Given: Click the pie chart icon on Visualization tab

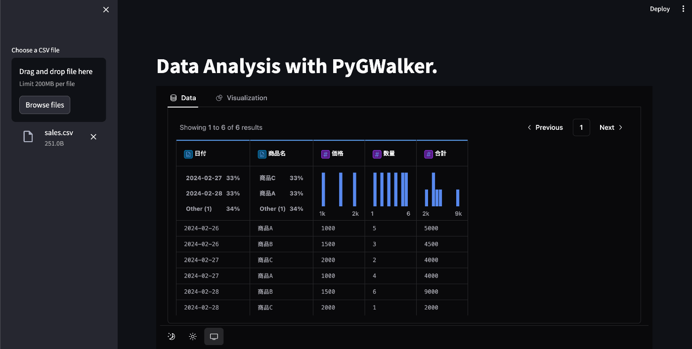Looking at the screenshot, I should tap(219, 98).
